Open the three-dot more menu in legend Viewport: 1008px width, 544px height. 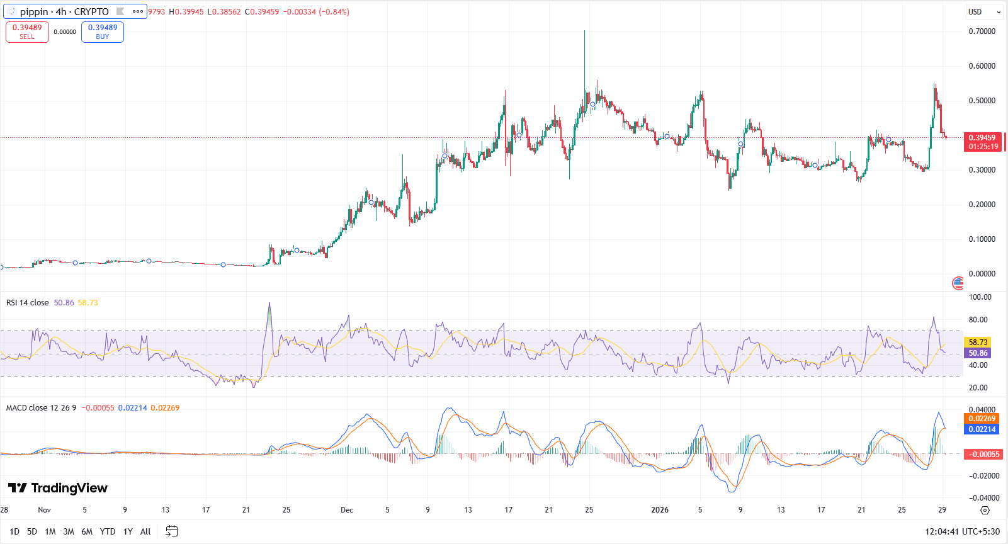coord(138,11)
